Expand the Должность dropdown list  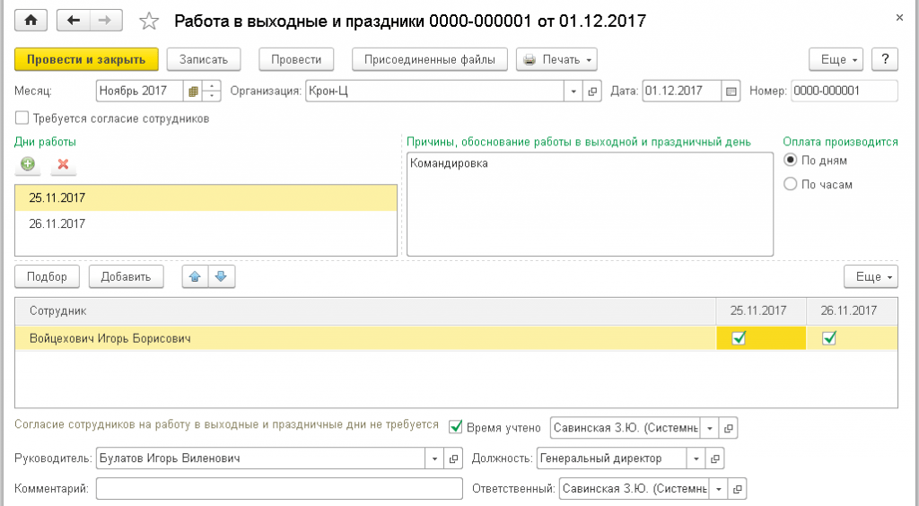point(696,458)
